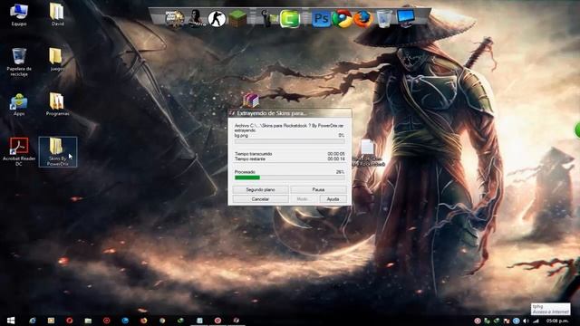580x326 pixels.
Task: Open Firefox from the top dock
Action: click(363, 19)
